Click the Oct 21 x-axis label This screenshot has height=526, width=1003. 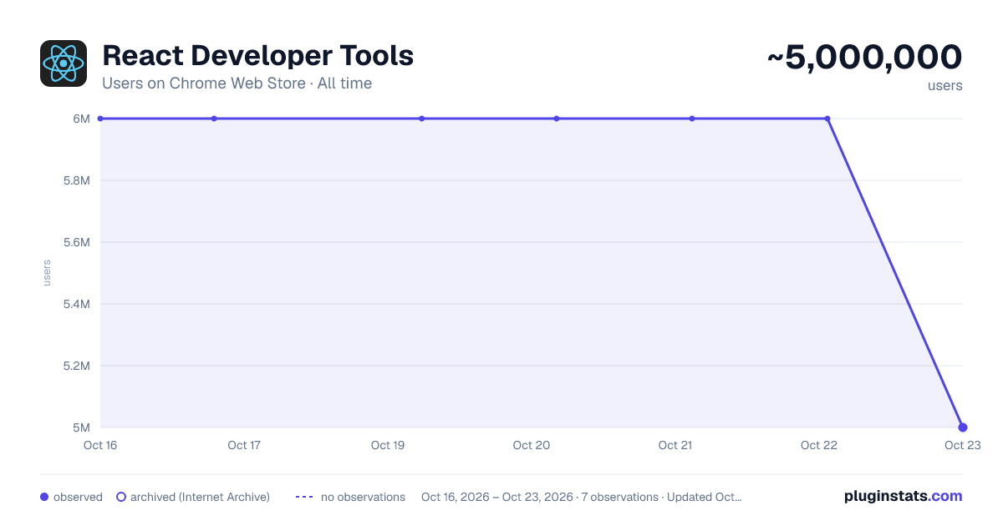coord(675,445)
